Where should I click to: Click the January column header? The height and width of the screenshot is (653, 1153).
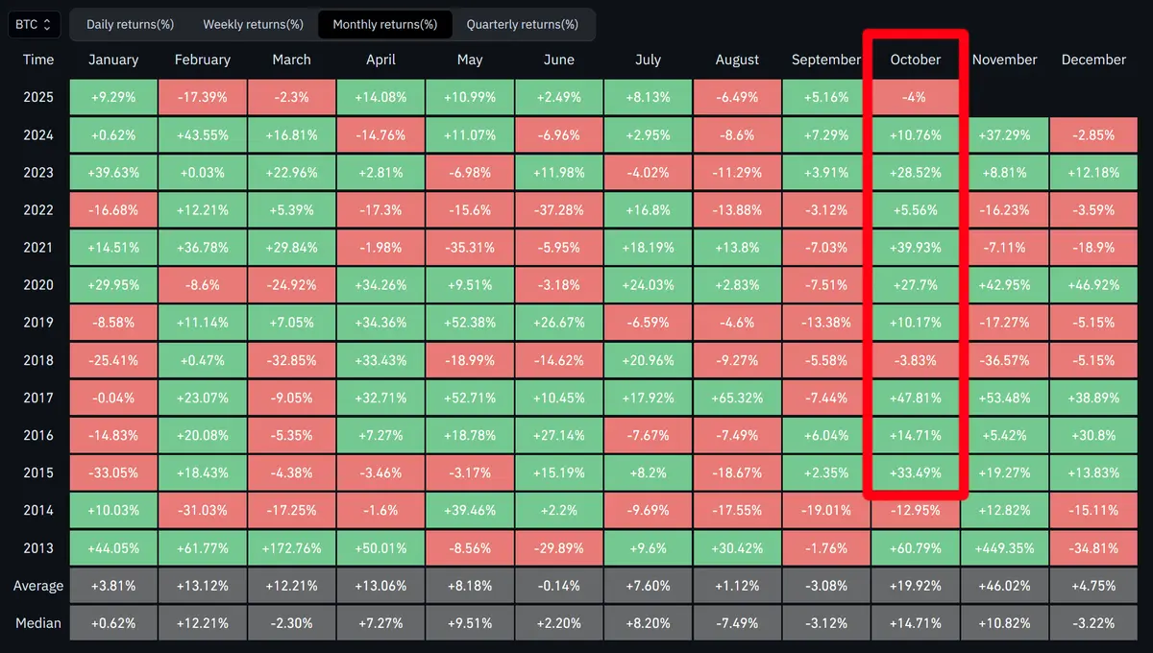[113, 60]
